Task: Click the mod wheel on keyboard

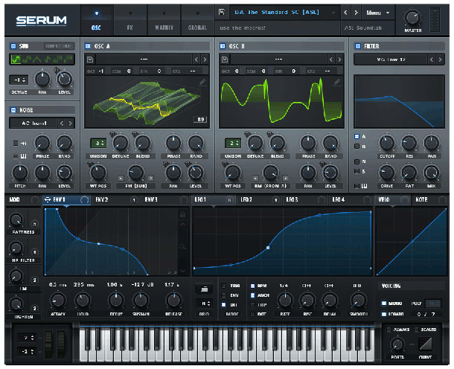Action: pos(61,344)
